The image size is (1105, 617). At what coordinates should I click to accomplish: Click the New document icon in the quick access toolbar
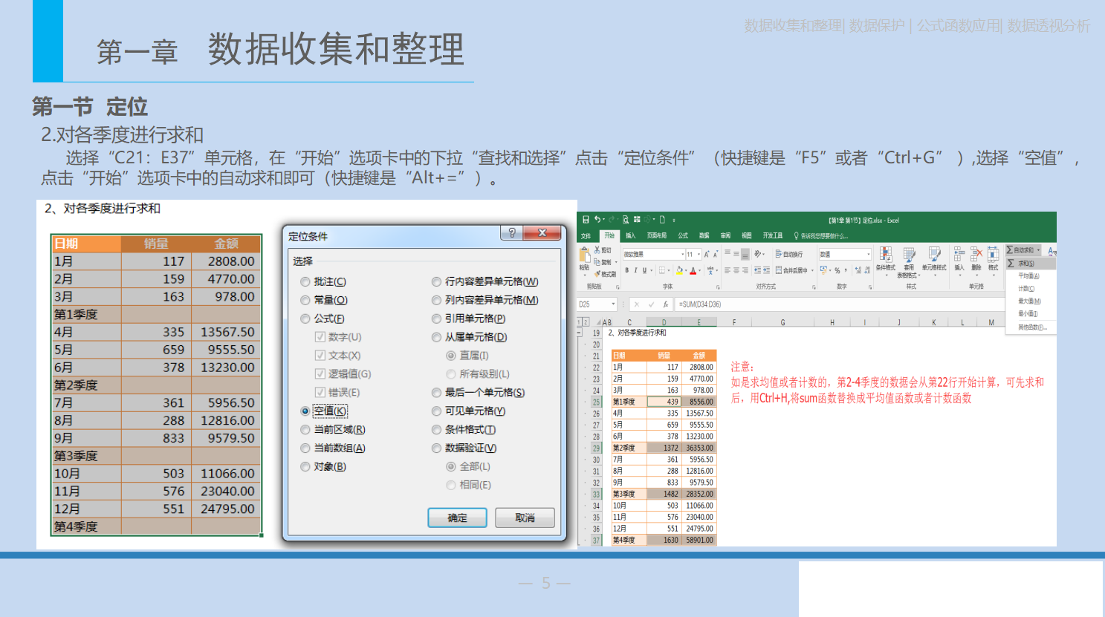click(662, 219)
